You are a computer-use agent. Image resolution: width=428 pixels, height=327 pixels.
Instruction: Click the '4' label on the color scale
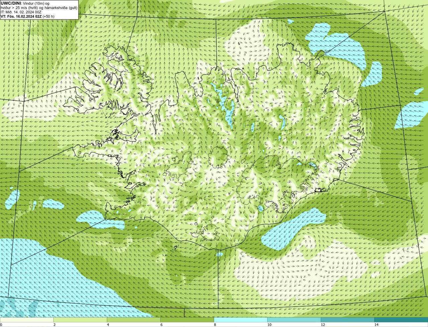tap(108, 325)
